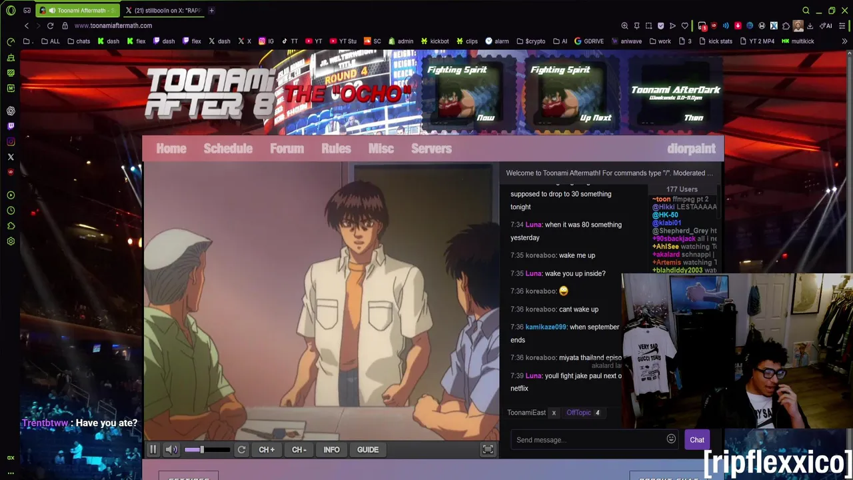Pause the video stream player
Image resolution: width=853 pixels, height=480 pixels.
pos(153,450)
